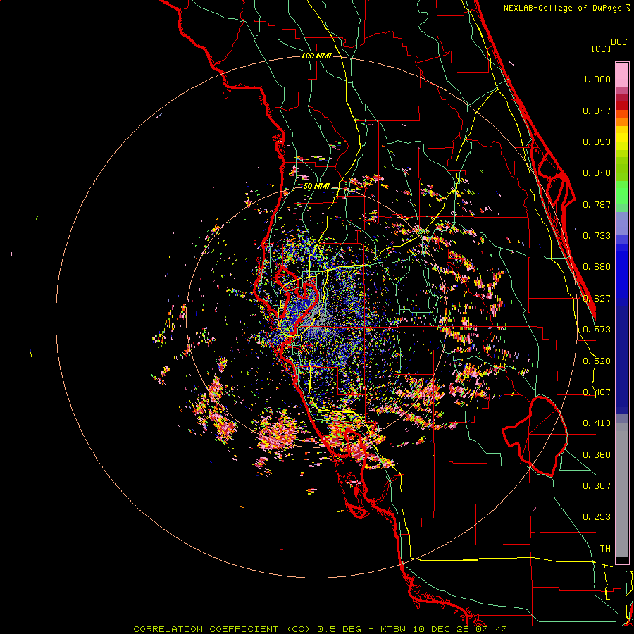
Task: Select the 0.893 scale value
Action: pos(597,142)
